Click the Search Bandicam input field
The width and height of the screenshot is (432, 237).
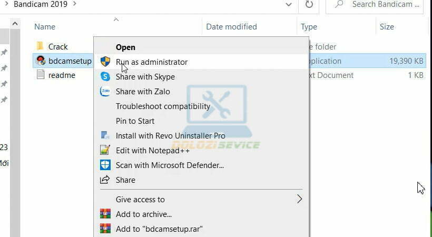pos(386,5)
